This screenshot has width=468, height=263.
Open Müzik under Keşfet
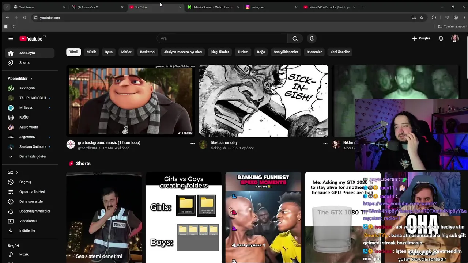click(x=30, y=254)
